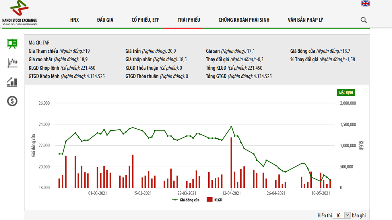Switch language via the UK flag icon
This screenshot has height=220, width=392.
click(365, 3)
